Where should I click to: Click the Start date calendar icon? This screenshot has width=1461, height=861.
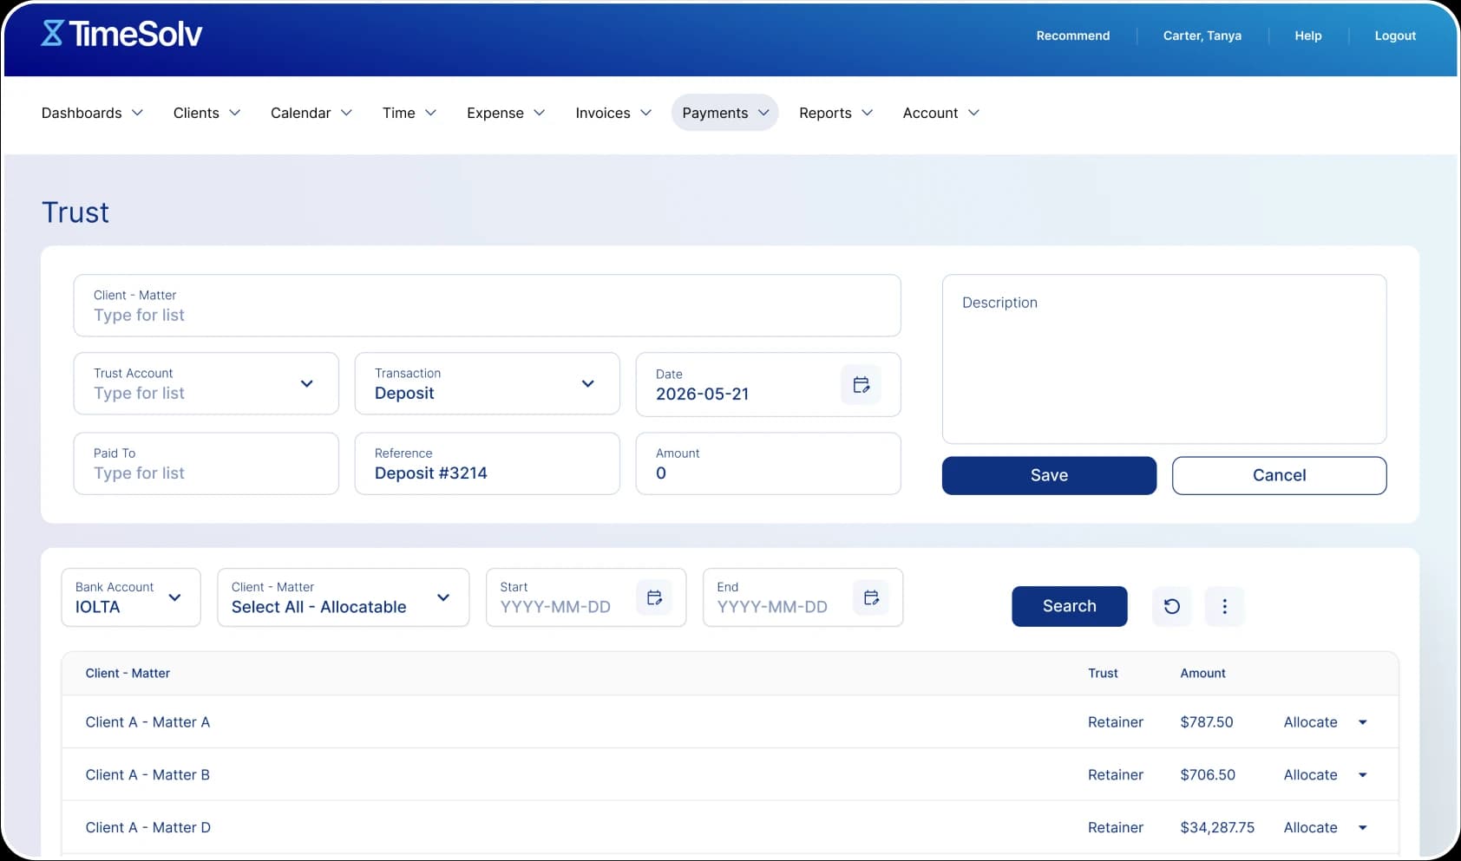click(x=653, y=597)
